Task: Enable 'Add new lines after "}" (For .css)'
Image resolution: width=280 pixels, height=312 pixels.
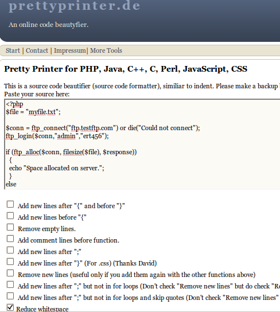Action: 10,262
